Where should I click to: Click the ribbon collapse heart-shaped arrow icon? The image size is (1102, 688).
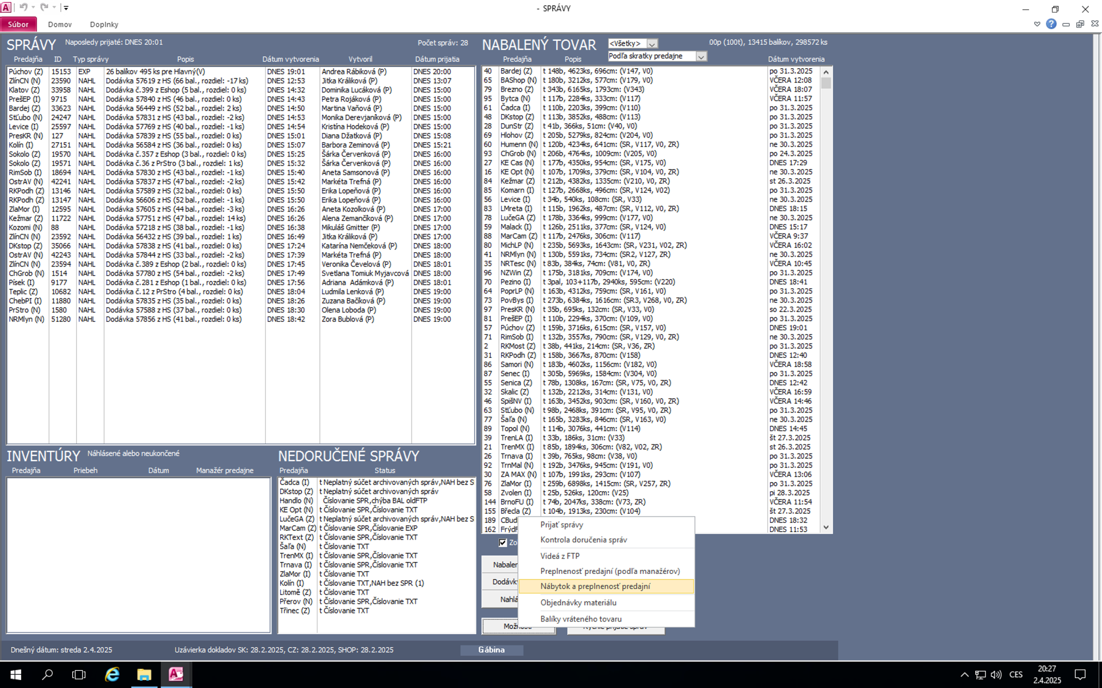click(1037, 24)
